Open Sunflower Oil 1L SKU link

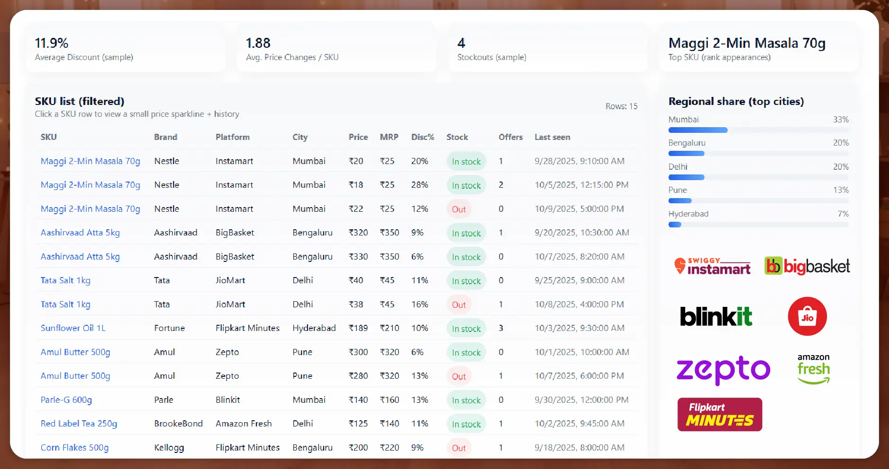(x=73, y=328)
